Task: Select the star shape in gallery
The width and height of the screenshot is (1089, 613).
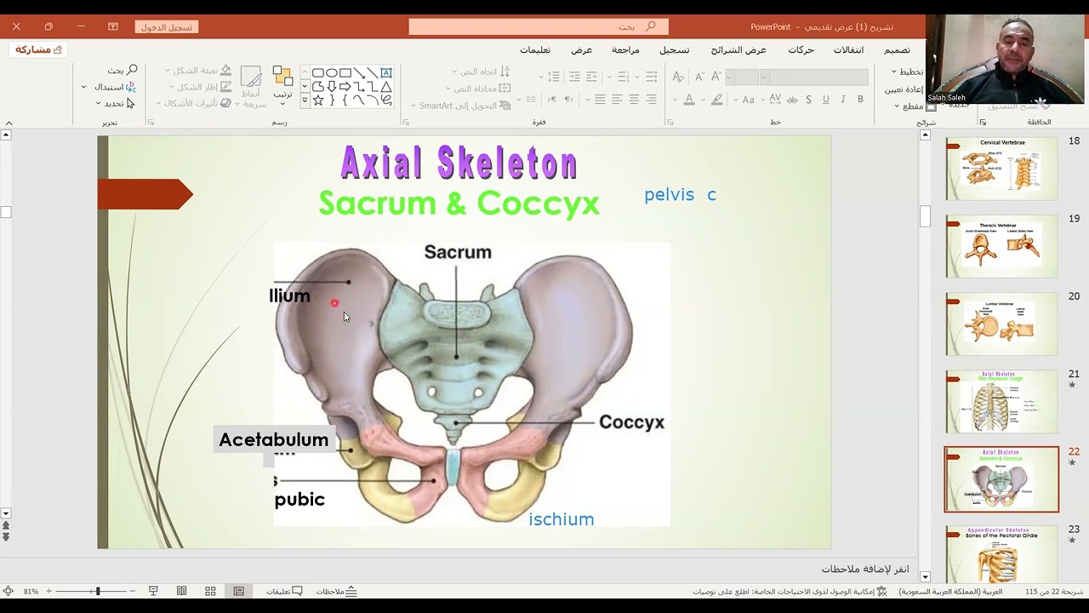Action: (x=318, y=100)
